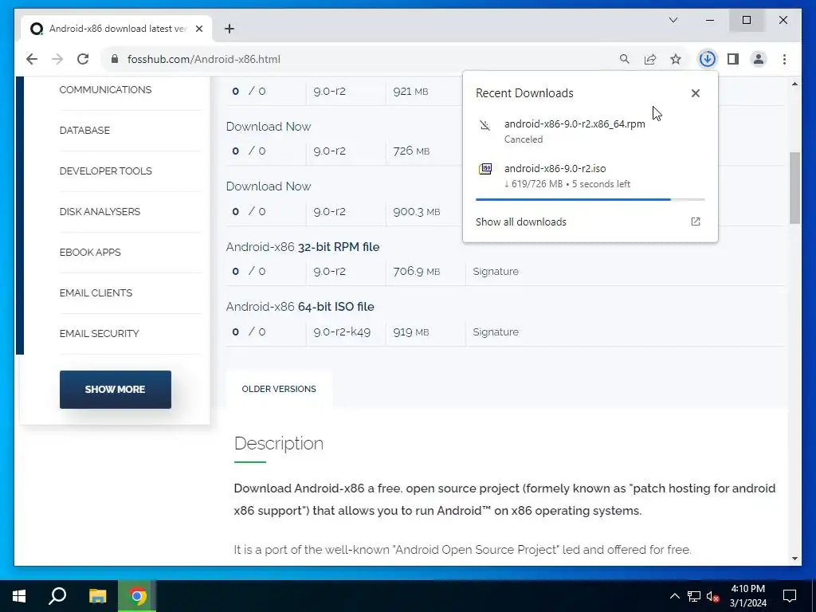Open the Chrome side panel

733,59
